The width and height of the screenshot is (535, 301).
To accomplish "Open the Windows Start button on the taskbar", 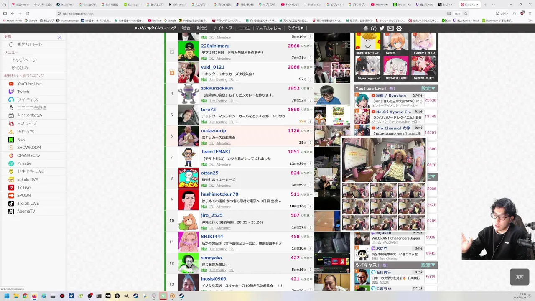I will 7,296.
